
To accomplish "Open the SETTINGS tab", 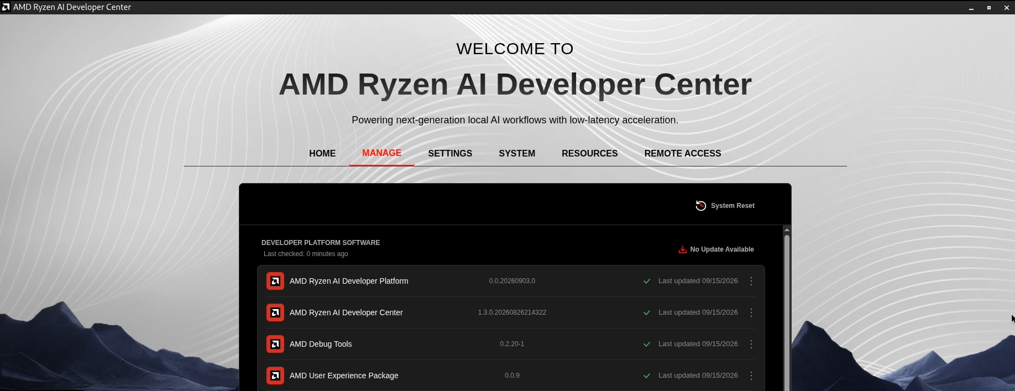I will (x=450, y=153).
